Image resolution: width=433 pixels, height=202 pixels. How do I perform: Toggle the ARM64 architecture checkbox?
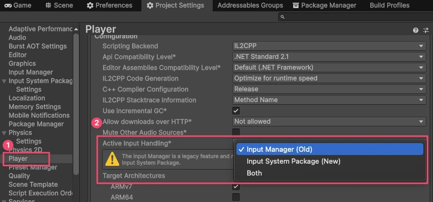pyautogui.click(x=236, y=197)
